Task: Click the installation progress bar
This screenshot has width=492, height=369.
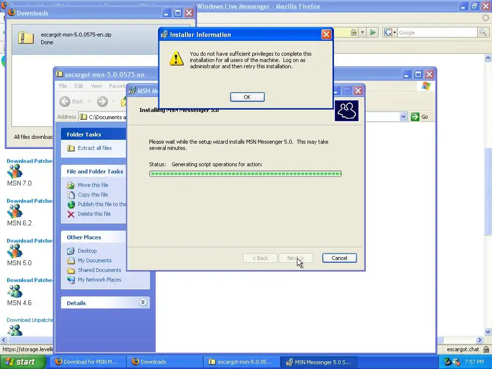Action: click(x=246, y=173)
